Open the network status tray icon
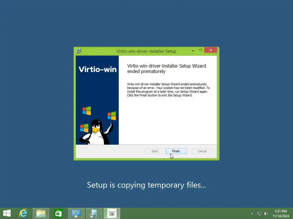Viewport: 293px width, 219px height. click(x=259, y=213)
